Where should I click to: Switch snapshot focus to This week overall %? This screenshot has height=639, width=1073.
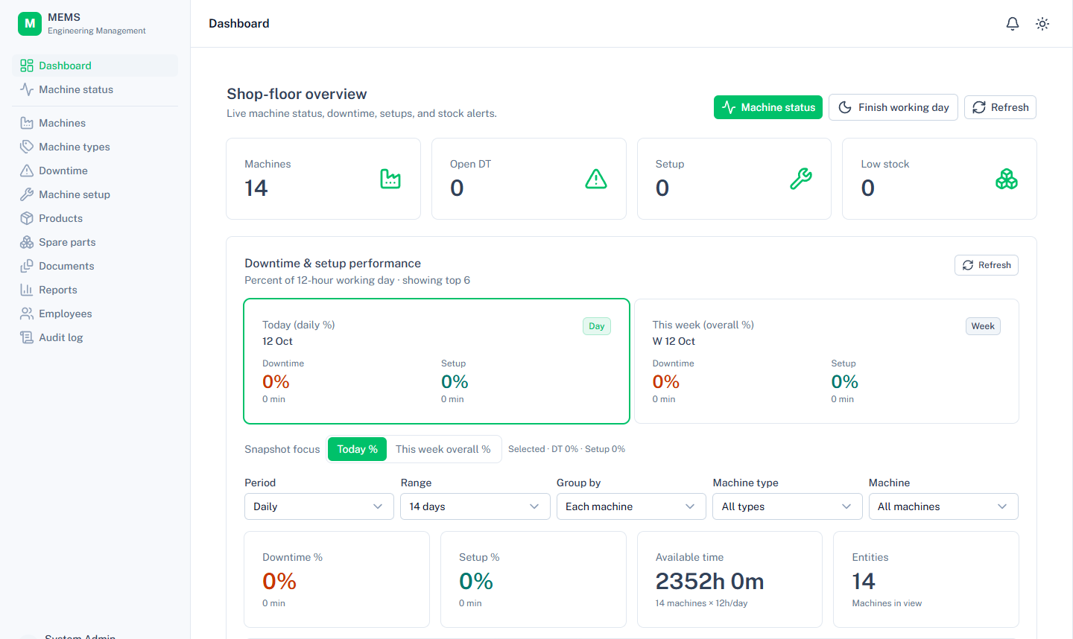coord(443,449)
